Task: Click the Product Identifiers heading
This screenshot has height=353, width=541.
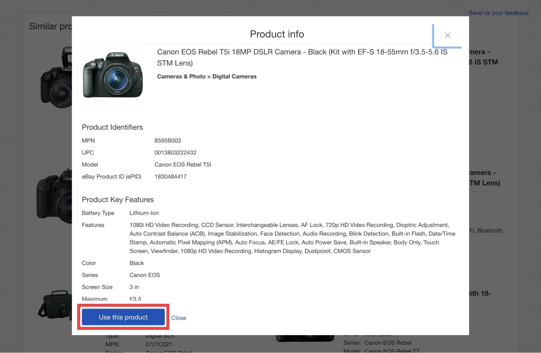Action: [x=112, y=127]
